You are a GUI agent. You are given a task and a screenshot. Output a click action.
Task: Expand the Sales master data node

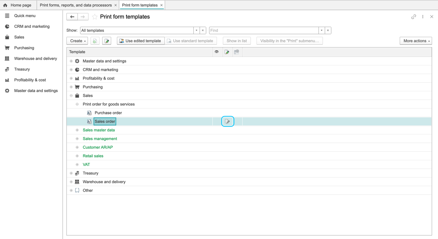tap(77, 130)
